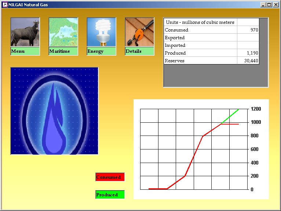Screen dimensions: 281x211
Task: Select the red Consumed legend swatch
Action: pos(110,177)
